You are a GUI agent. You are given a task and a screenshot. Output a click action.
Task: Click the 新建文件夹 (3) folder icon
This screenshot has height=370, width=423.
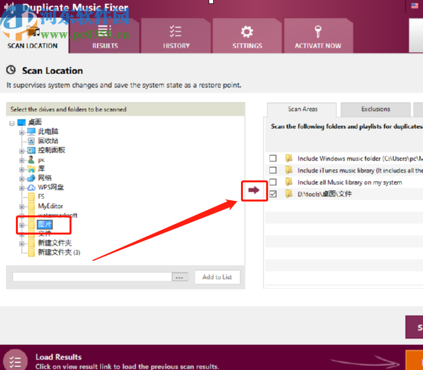[x=31, y=252]
